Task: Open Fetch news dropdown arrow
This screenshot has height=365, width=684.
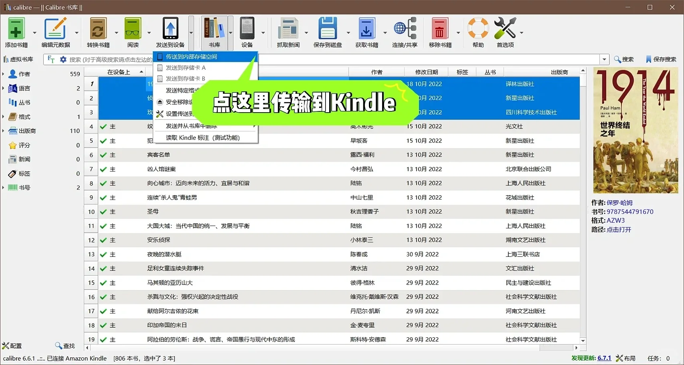Action: point(306,33)
